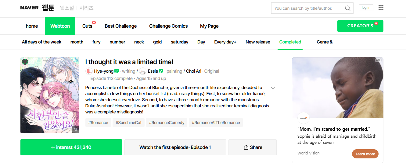Open the Genre & menu

pos(324,42)
